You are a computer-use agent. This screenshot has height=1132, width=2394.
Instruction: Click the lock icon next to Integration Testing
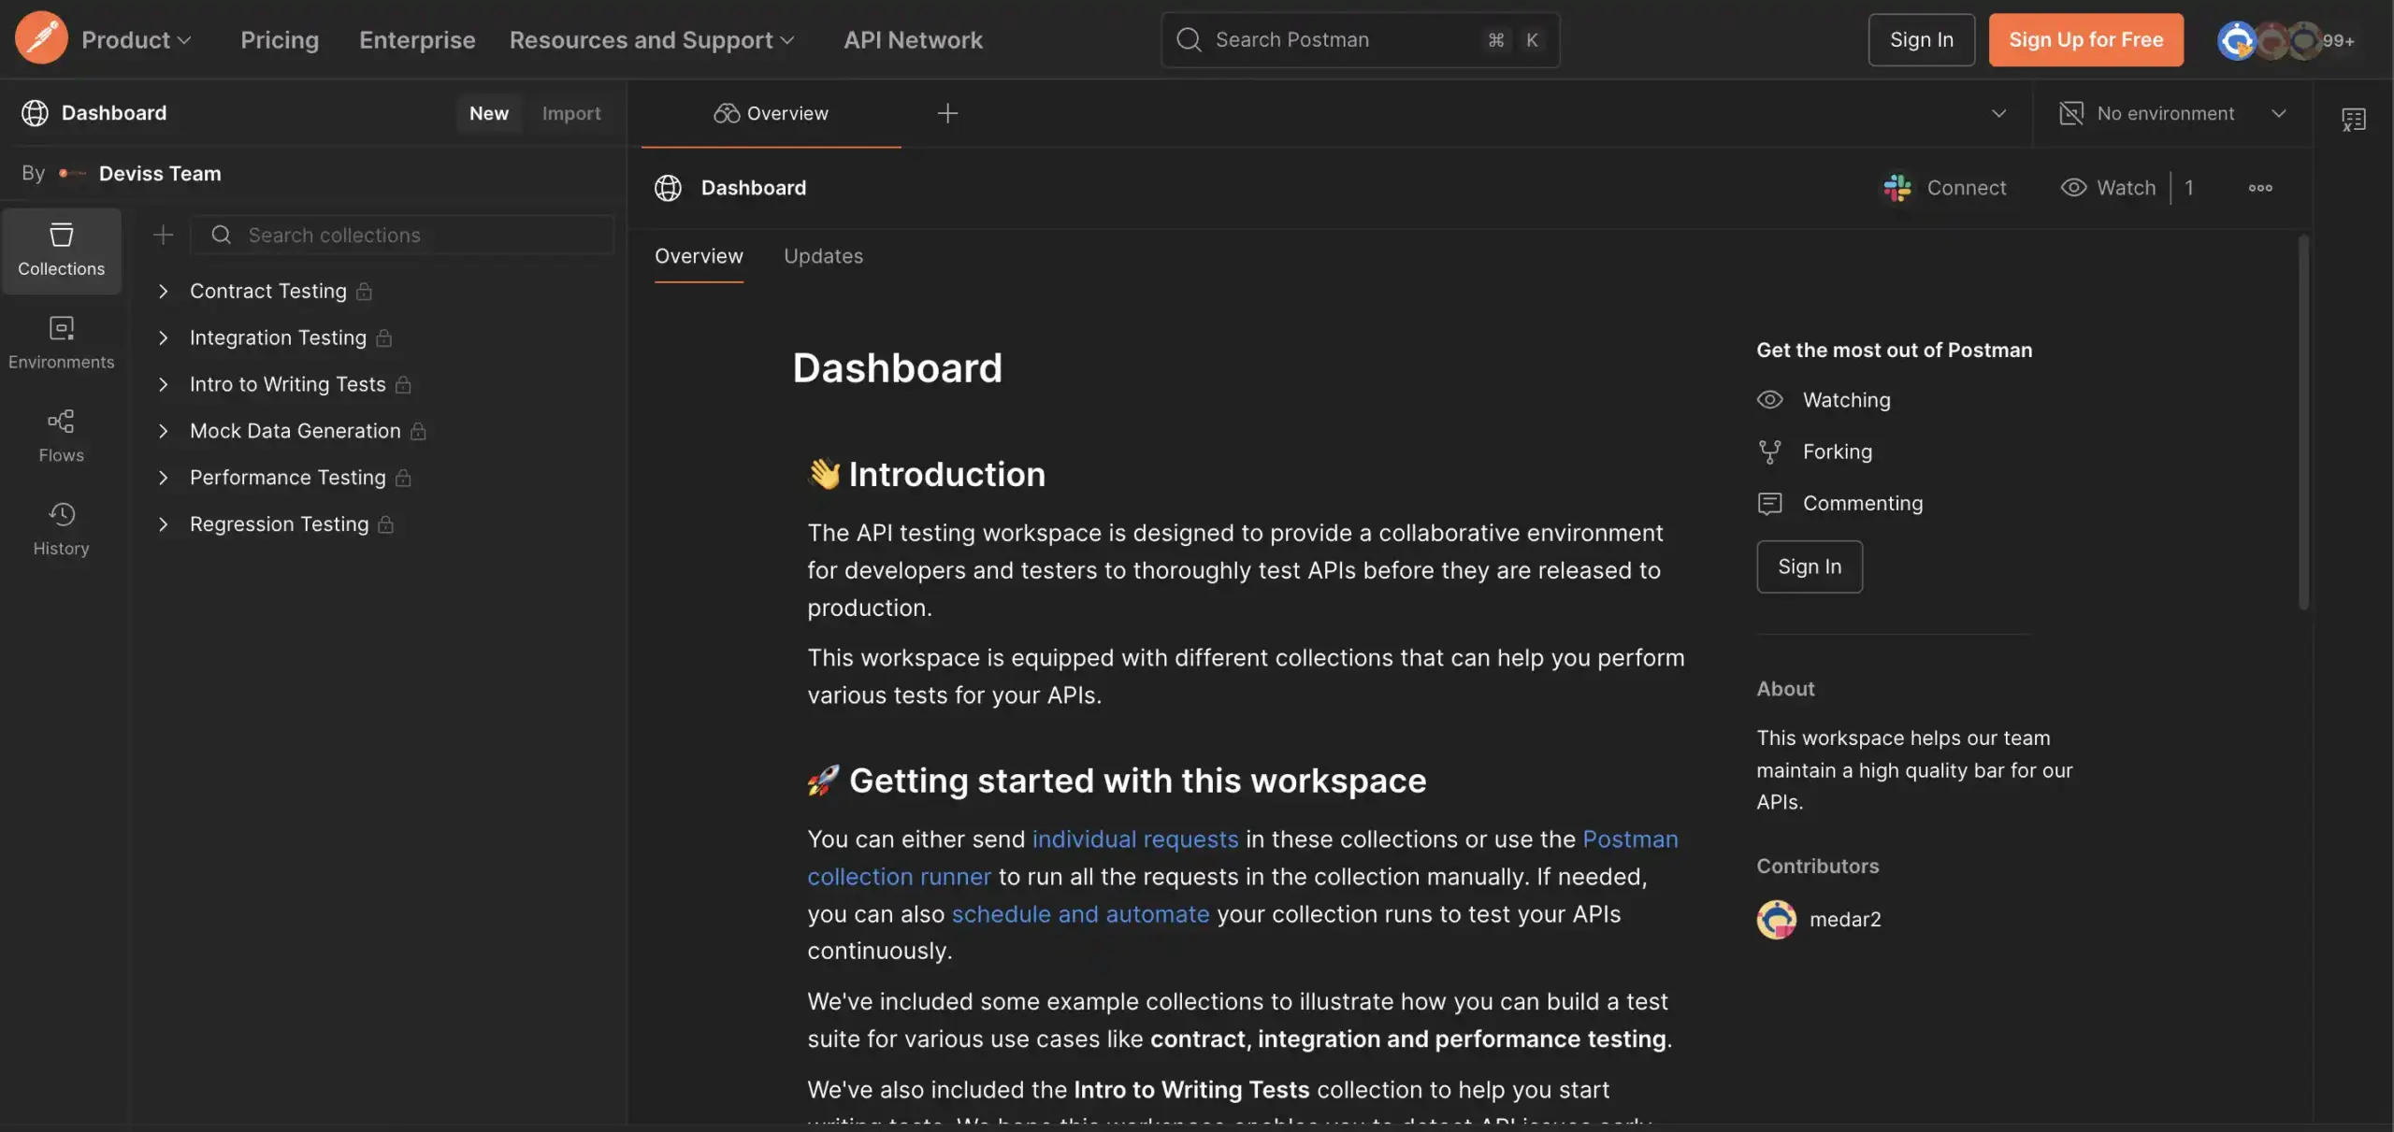click(384, 338)
